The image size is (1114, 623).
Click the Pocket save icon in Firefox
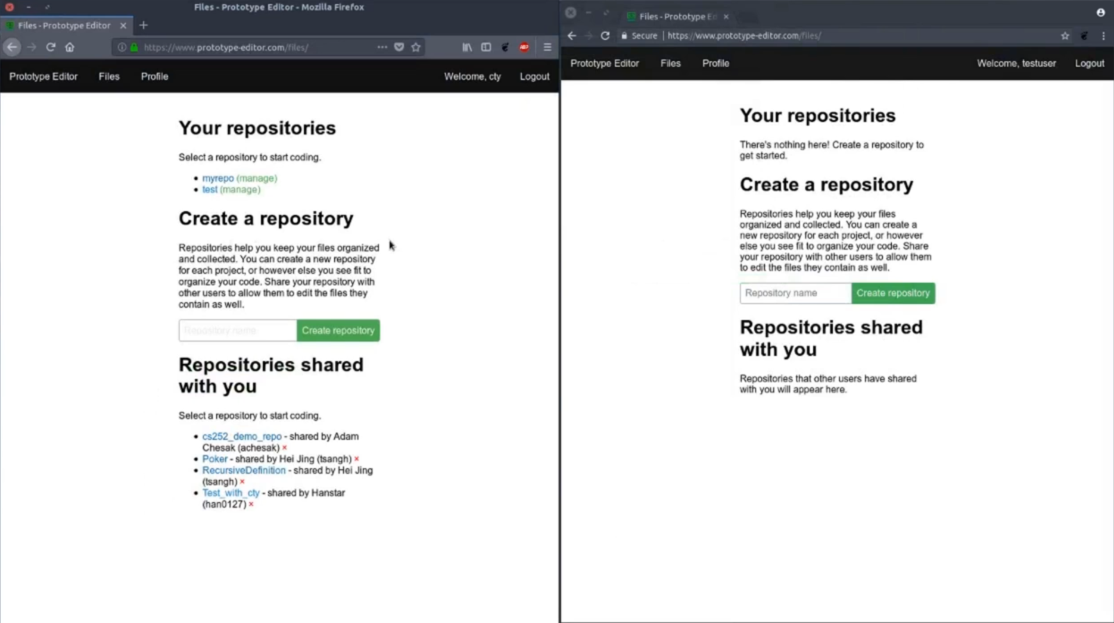coord(399,47)
